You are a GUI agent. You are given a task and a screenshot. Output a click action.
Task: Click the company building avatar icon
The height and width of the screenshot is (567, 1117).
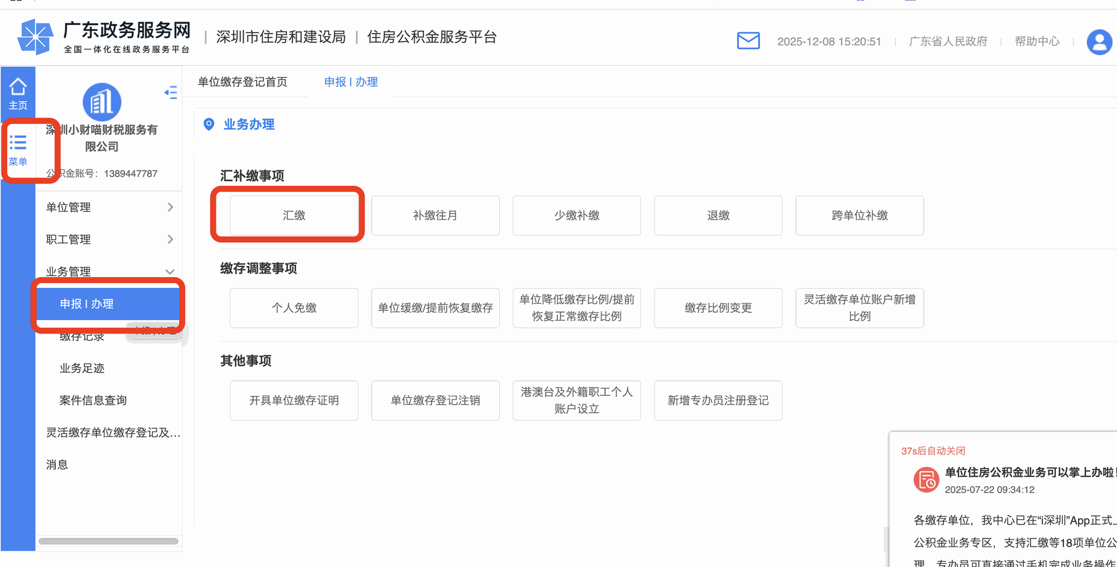102,102
